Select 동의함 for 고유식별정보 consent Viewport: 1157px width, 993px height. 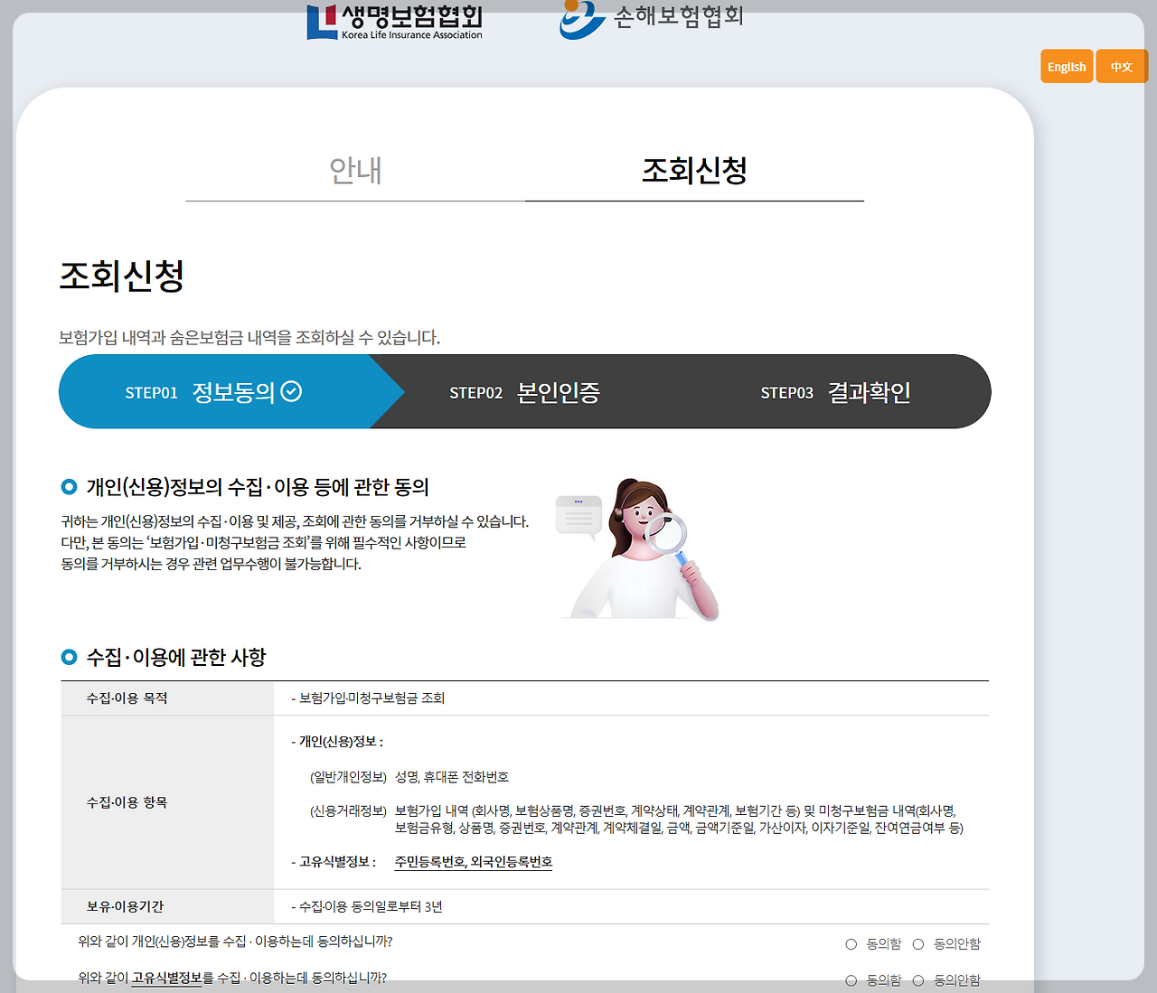[x=851, y=979]
